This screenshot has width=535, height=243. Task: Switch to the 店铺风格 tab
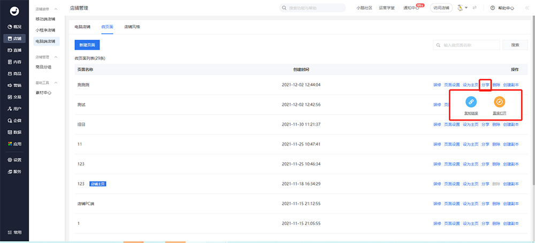132,26
